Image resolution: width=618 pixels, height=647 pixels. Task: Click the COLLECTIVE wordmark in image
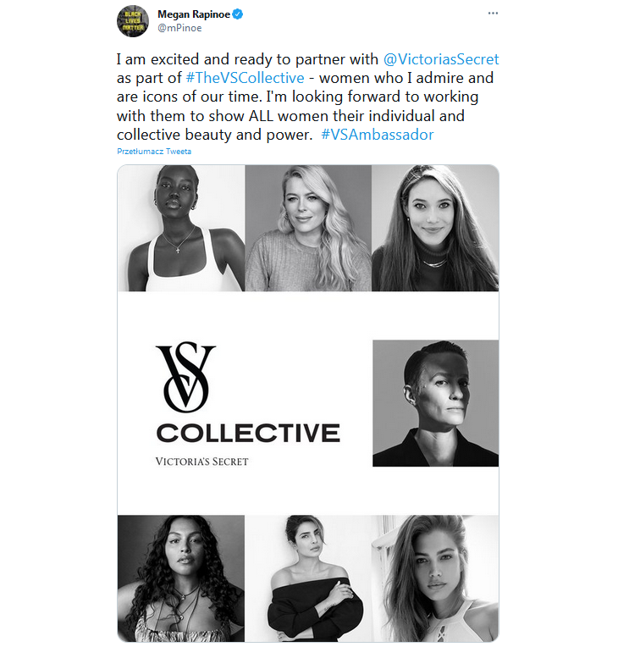tap(248, 433)
